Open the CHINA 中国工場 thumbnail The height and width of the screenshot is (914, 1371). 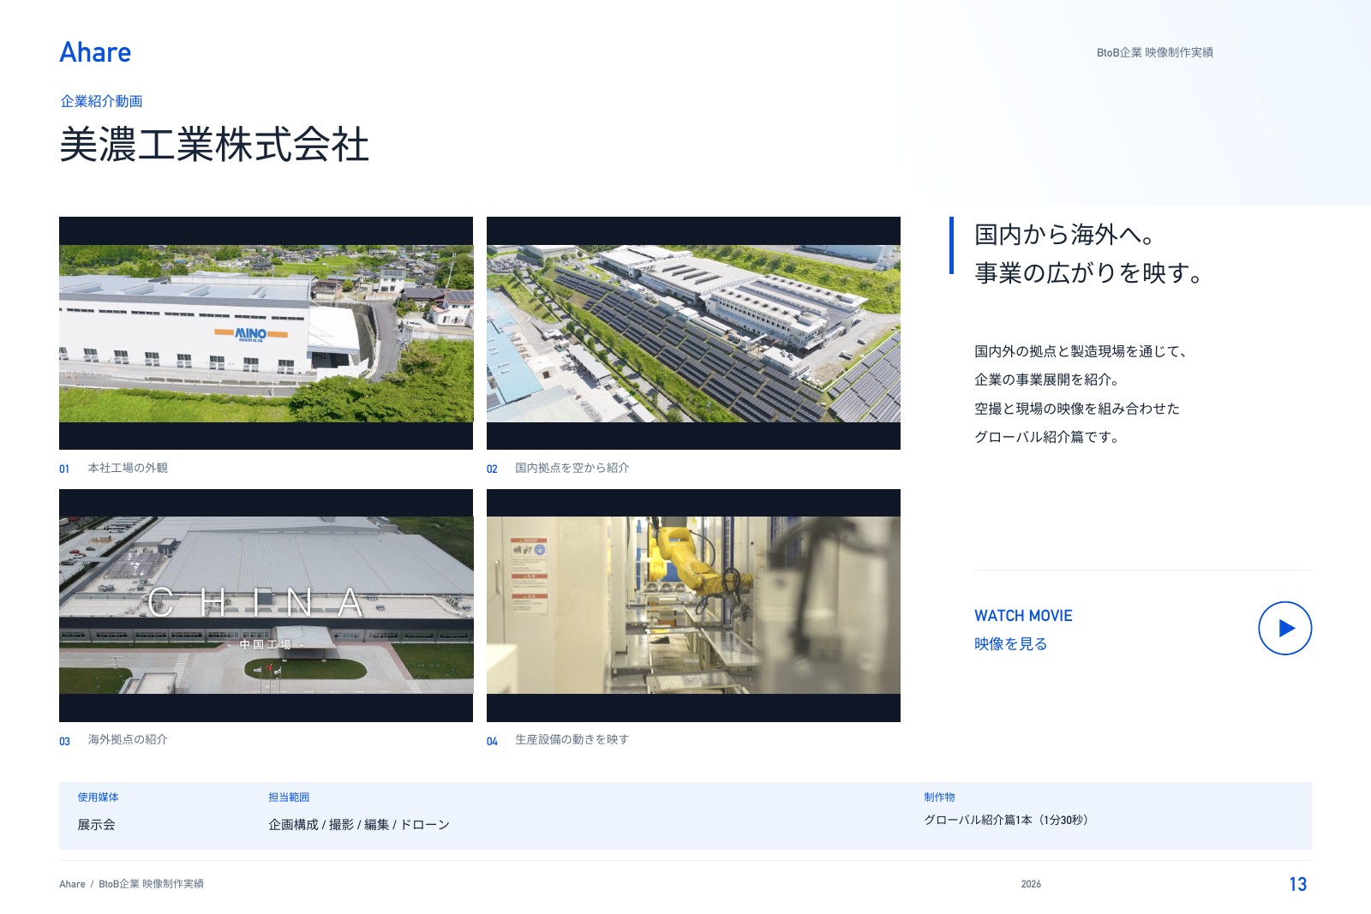coord(266,606)
